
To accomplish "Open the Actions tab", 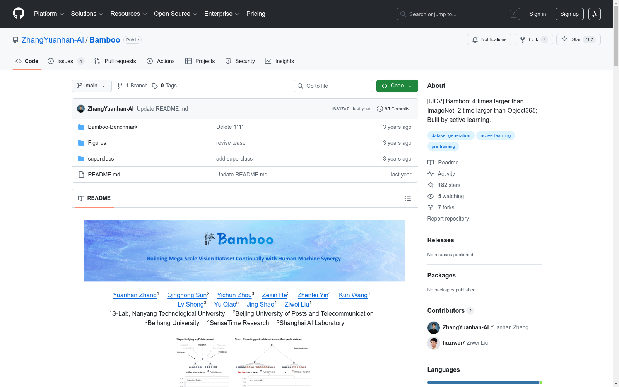I will pos(161,61).
